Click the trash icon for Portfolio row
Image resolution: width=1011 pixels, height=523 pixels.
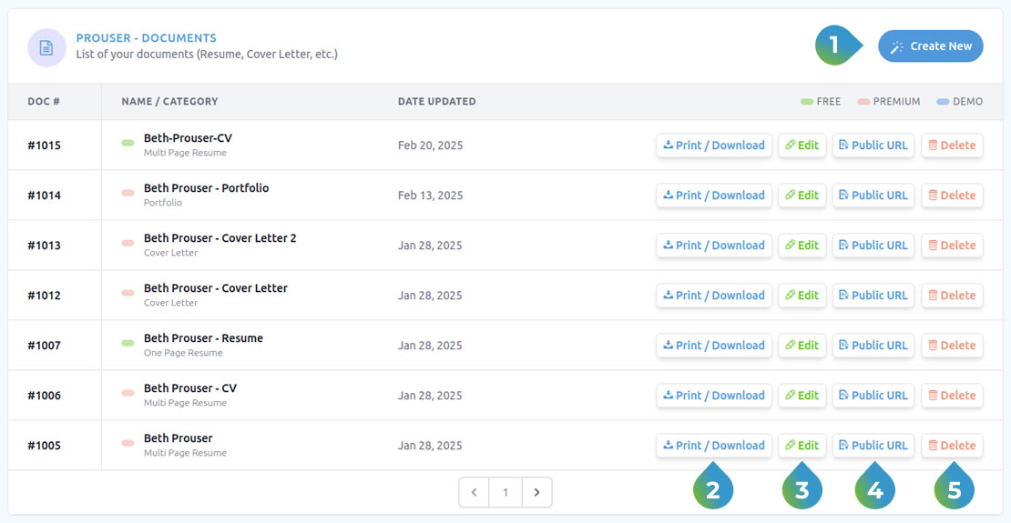point(932,196)
